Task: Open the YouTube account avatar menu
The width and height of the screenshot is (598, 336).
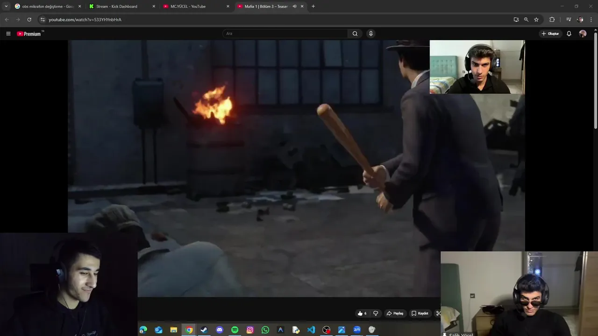Action: pyautogui.click(x=583, y=34)
